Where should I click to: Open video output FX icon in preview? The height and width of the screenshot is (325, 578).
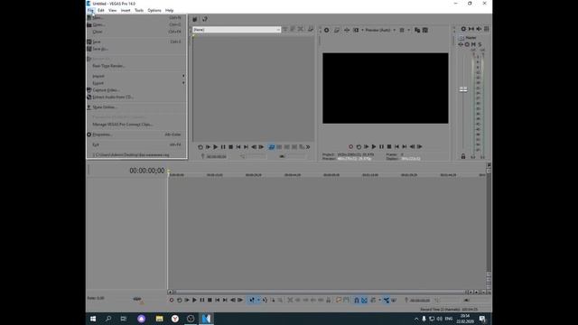[x=347, y=30]
